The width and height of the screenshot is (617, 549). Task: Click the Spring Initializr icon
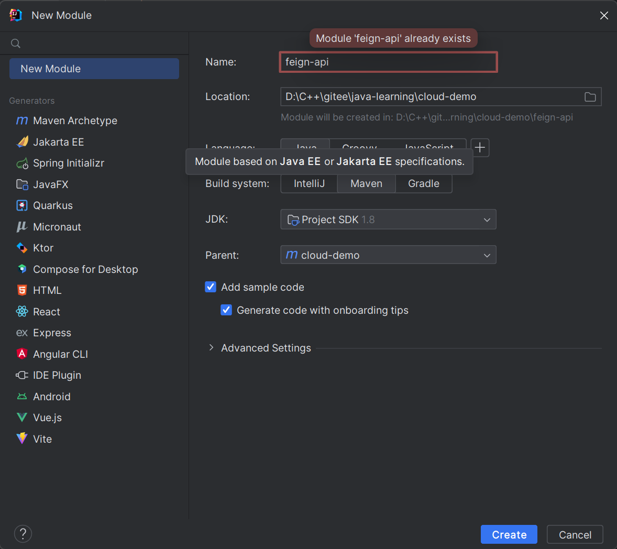coord(22,163)
